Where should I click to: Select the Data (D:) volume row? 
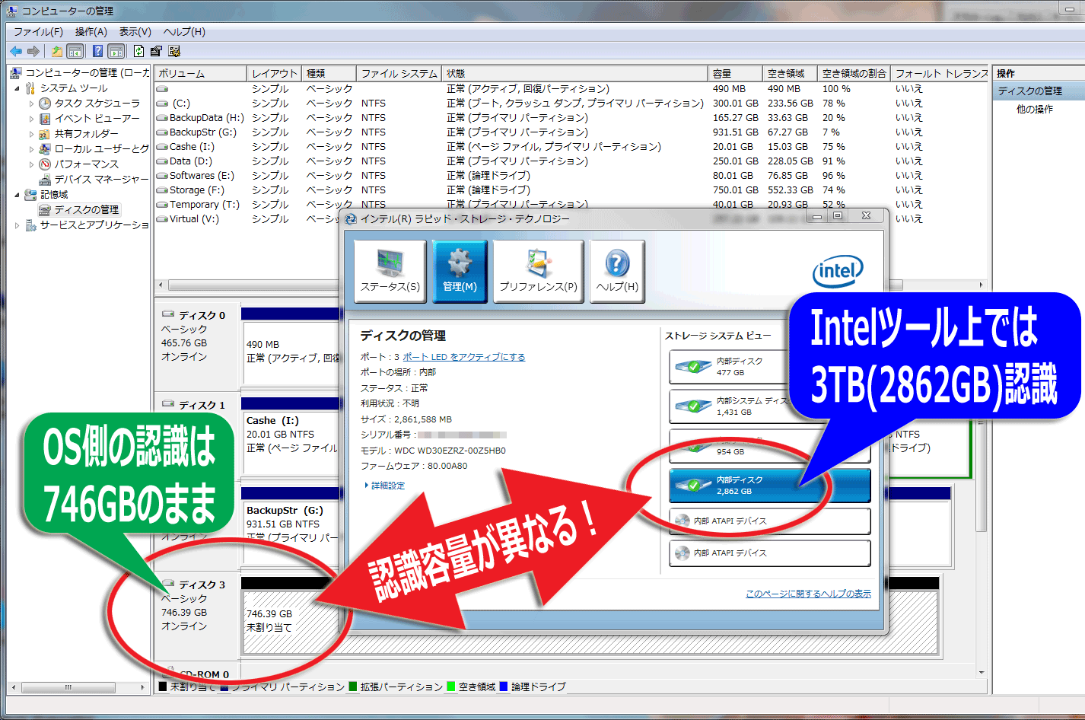point(571,161)
